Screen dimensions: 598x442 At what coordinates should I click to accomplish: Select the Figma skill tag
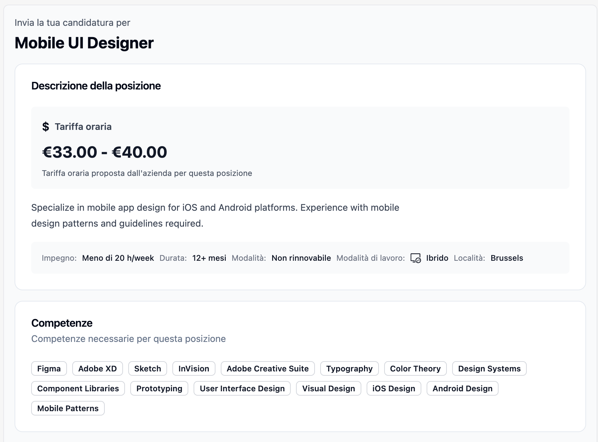point(49,368)
